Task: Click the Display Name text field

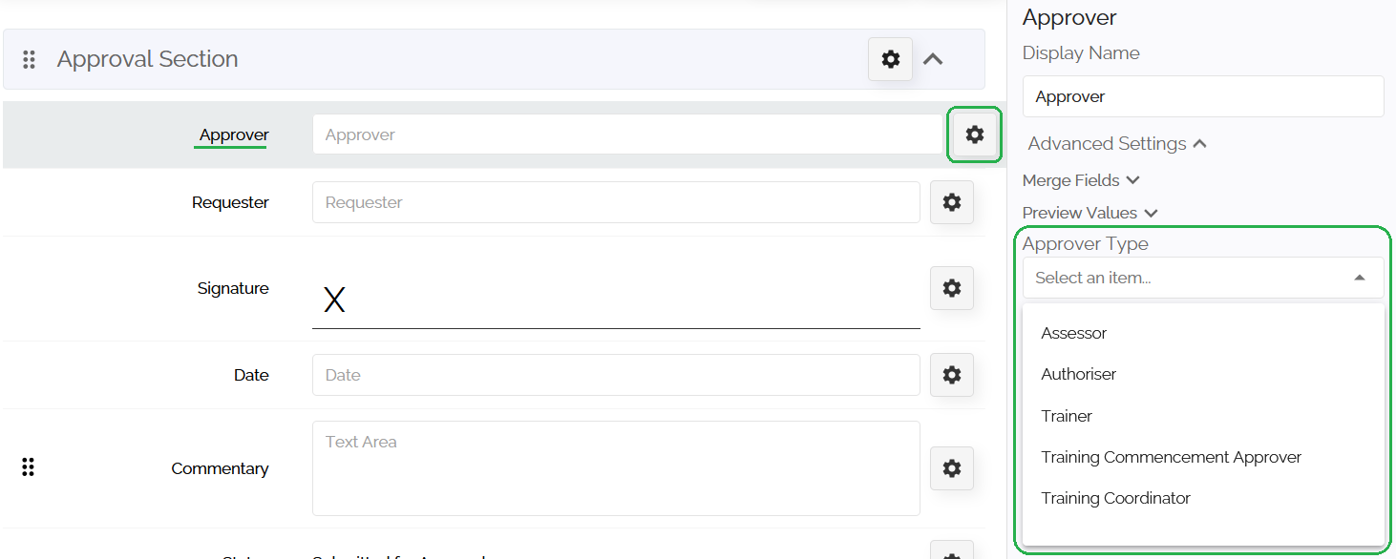Action: click(1202, 96)
